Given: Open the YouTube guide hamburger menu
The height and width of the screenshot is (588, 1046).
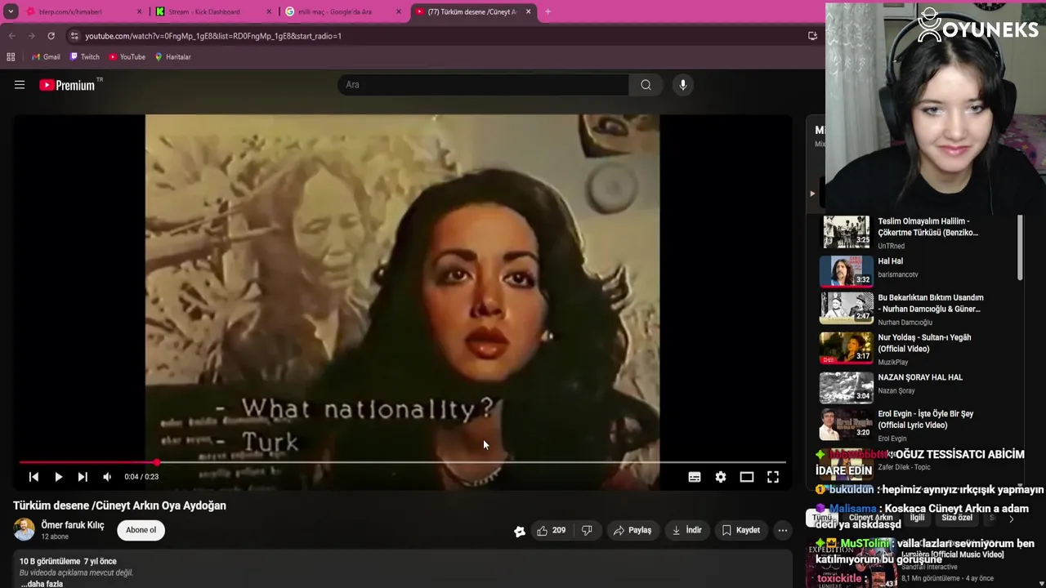Looking at the screenshot, I should coord(20,85).
